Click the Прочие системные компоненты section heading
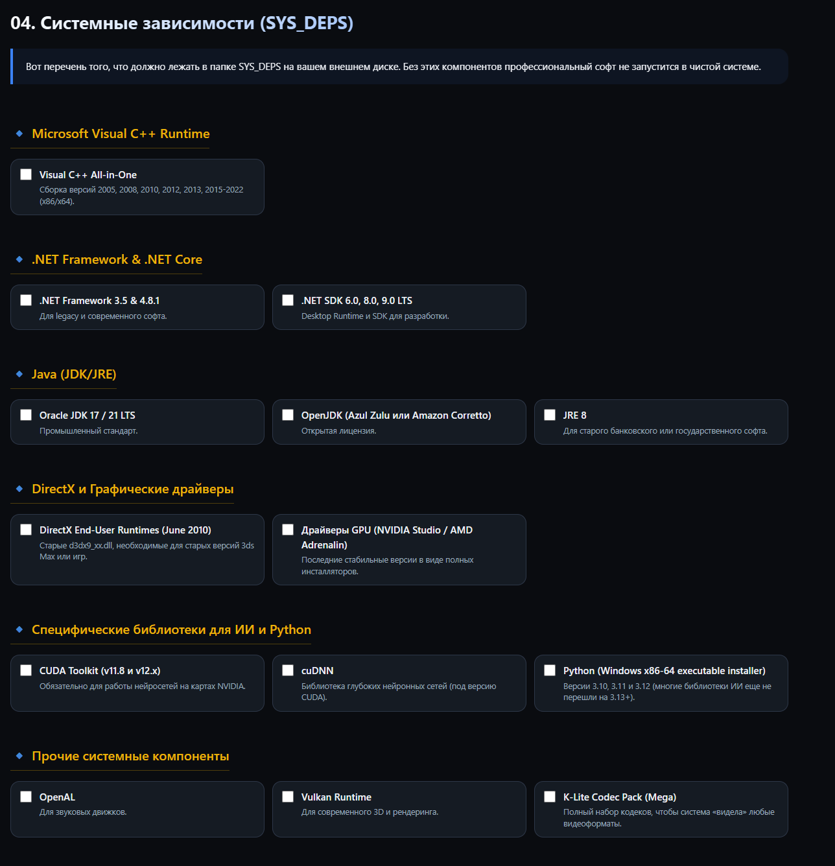This screenshot has height=866, width=835. coord(130,756)
